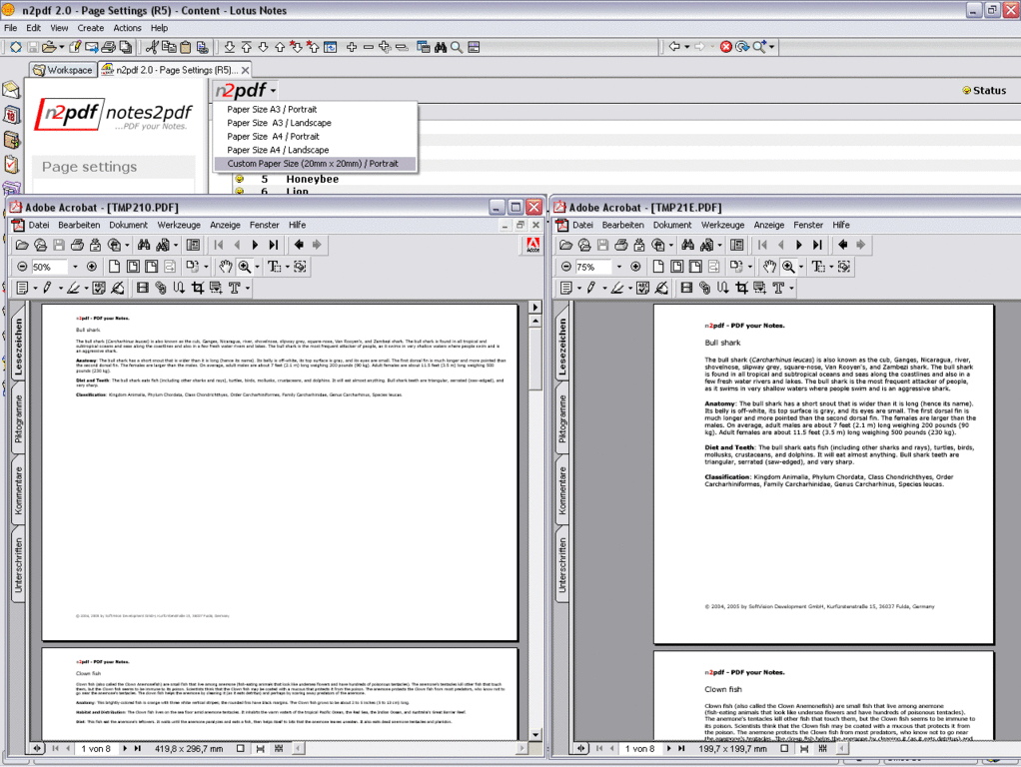Select the Hand tool in TMP210.PDF Acrobat

tap(226, 267)
